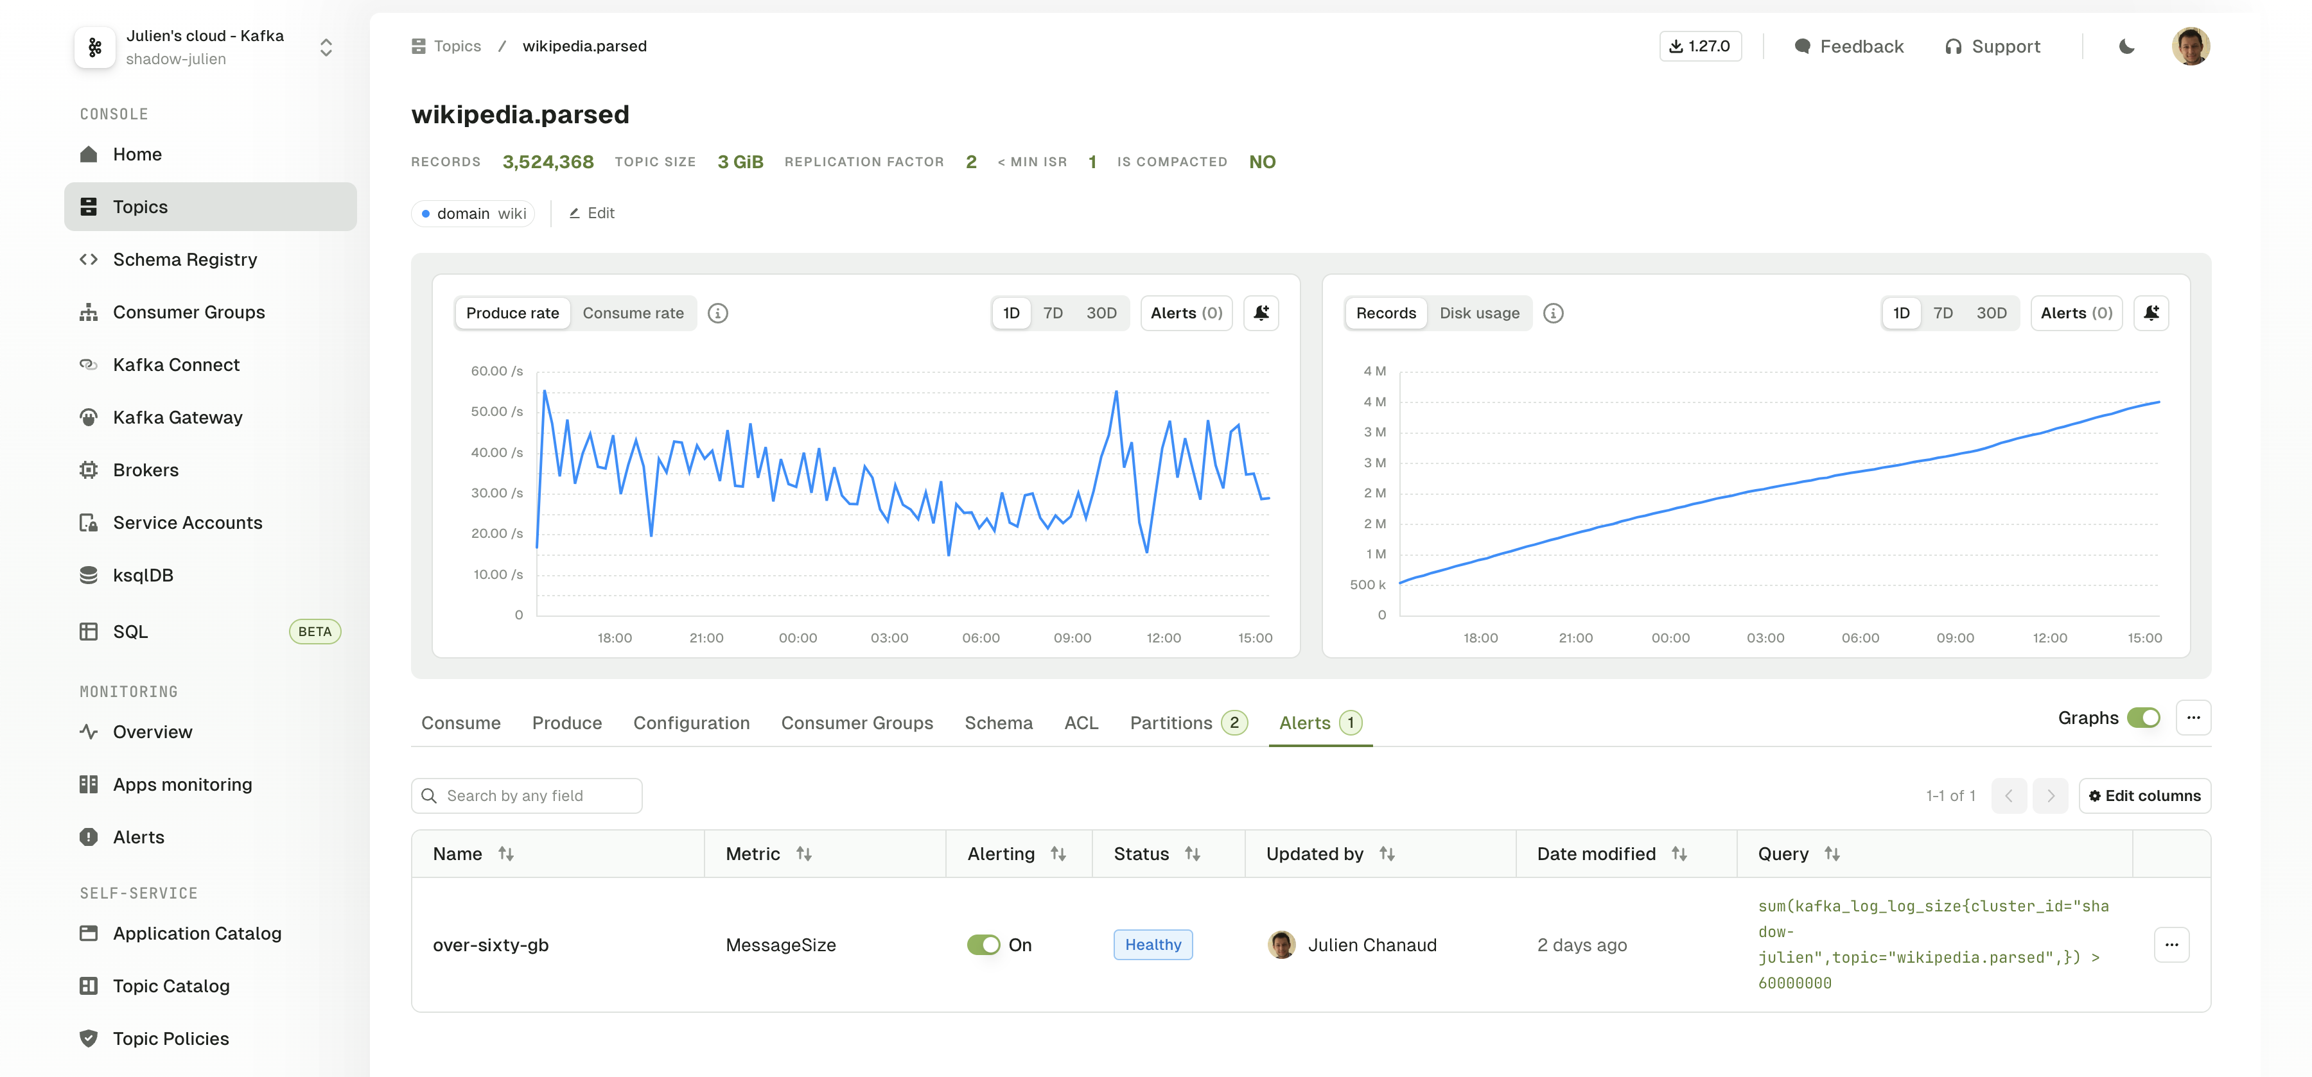Click the Edit columns button
The image size is (2312, 1077).
tap(2144, 797)
